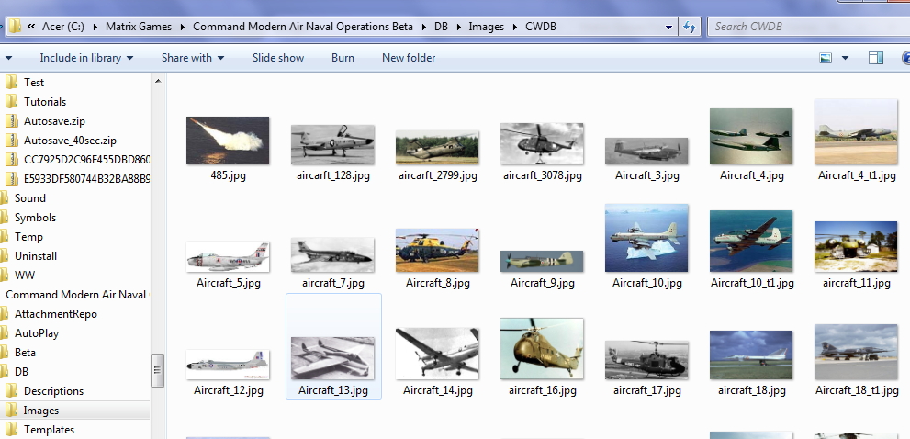Image resolution: width=910 pixels, height=439 pixels.
Task: Select the Aircraft_4.jpg thumbnail
Action: (x=751, y=137)
